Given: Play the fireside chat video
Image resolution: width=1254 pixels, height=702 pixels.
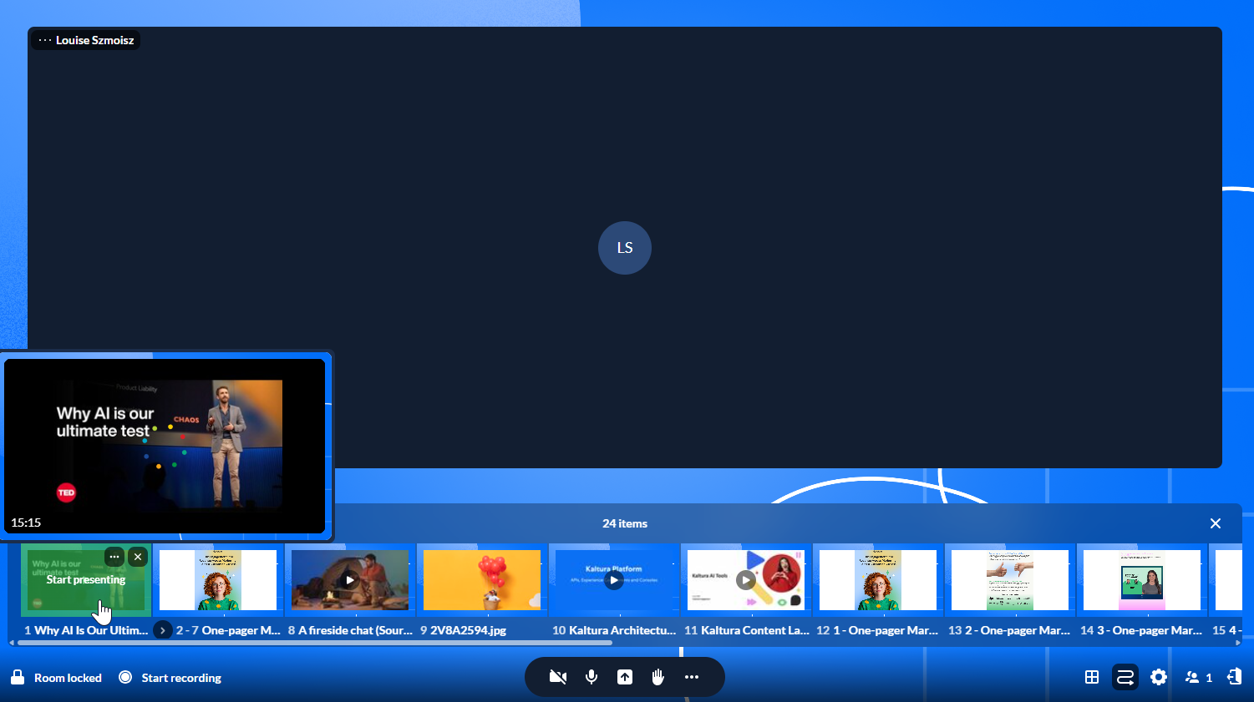Looking at the screenshot, I should (350, 580).
